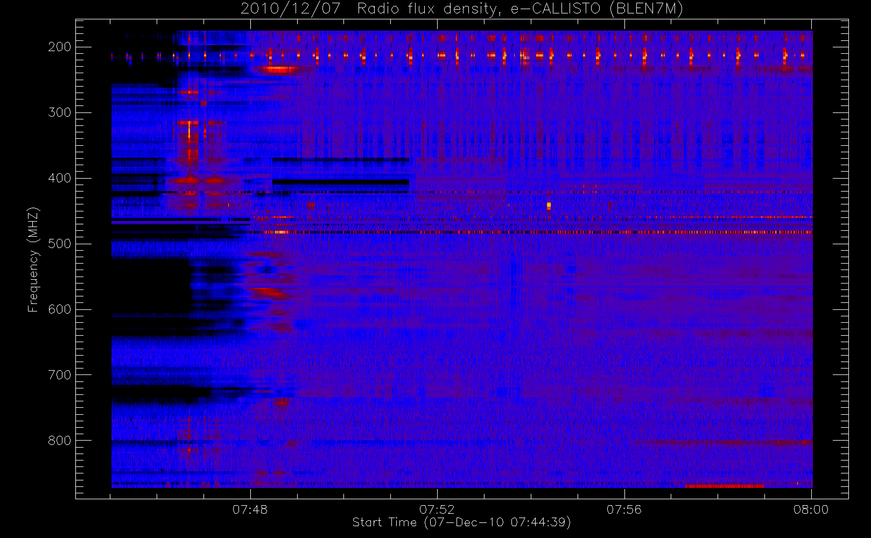Viewport: 871px width, 538px height.
Task: Click the red bar along the spectrogram's bottom edge
Action: pyautogui.click(x=725, y=486)
